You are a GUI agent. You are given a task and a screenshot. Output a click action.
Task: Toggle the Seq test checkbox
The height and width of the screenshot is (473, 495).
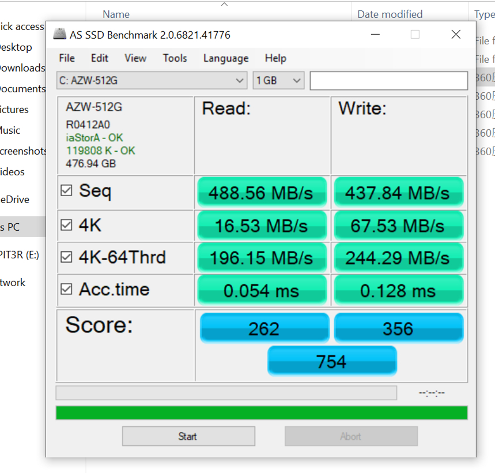(67, 190)
